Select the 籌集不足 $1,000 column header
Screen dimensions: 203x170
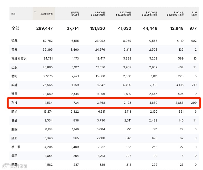coord(75,14)
